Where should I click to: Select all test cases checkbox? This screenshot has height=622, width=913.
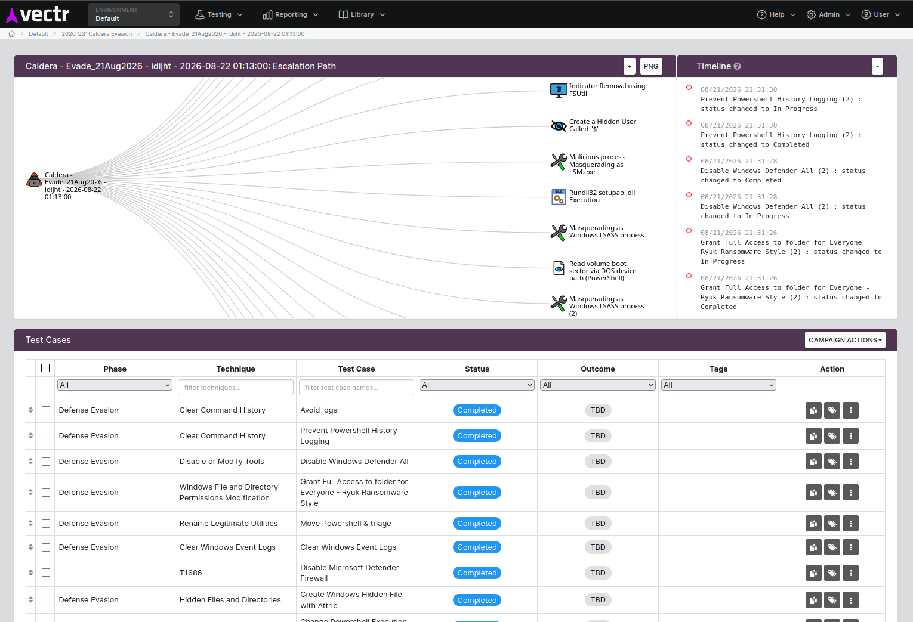click(45, 368)
